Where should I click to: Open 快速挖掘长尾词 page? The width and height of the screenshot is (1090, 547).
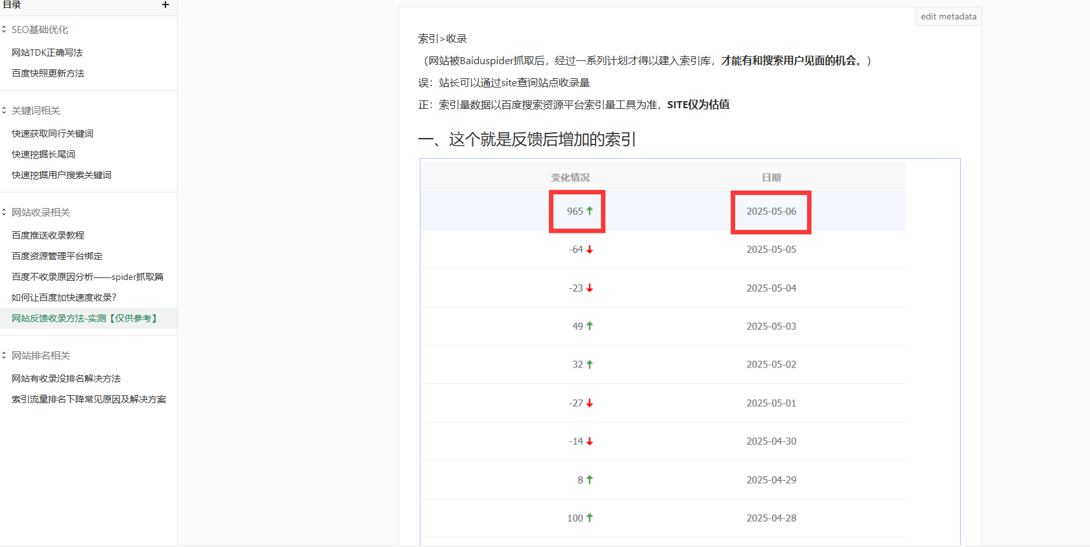[43, 154]
